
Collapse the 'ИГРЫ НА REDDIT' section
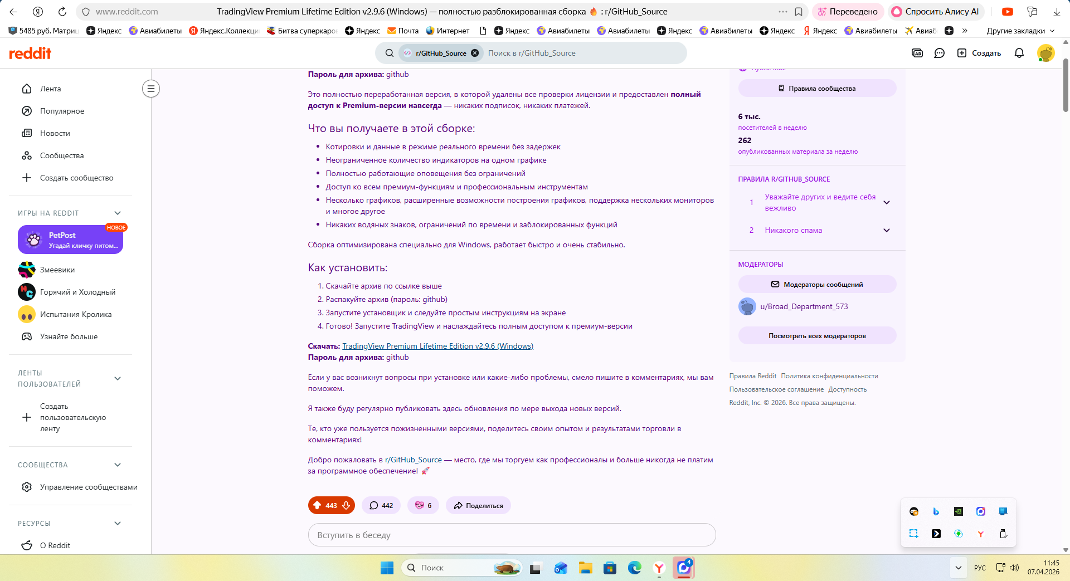pyautogui.click(x=118, y=213)
